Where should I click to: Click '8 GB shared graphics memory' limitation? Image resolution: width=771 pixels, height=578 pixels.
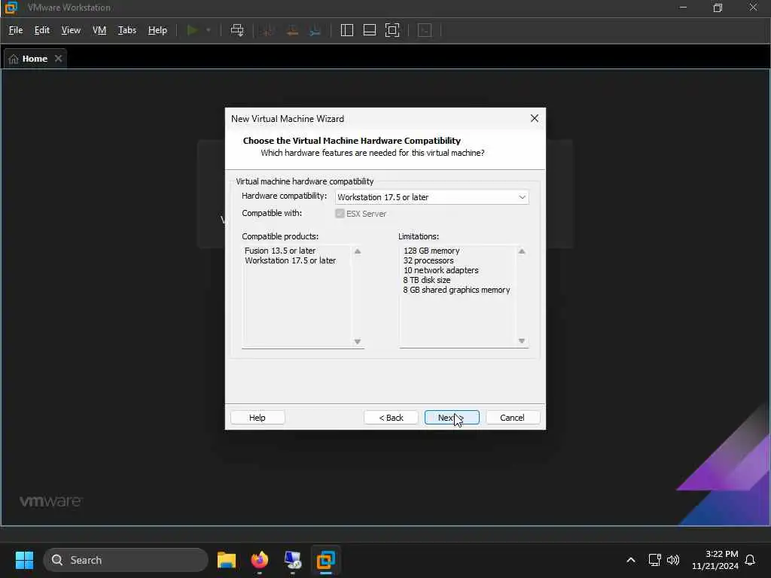[x=456, y=290]
